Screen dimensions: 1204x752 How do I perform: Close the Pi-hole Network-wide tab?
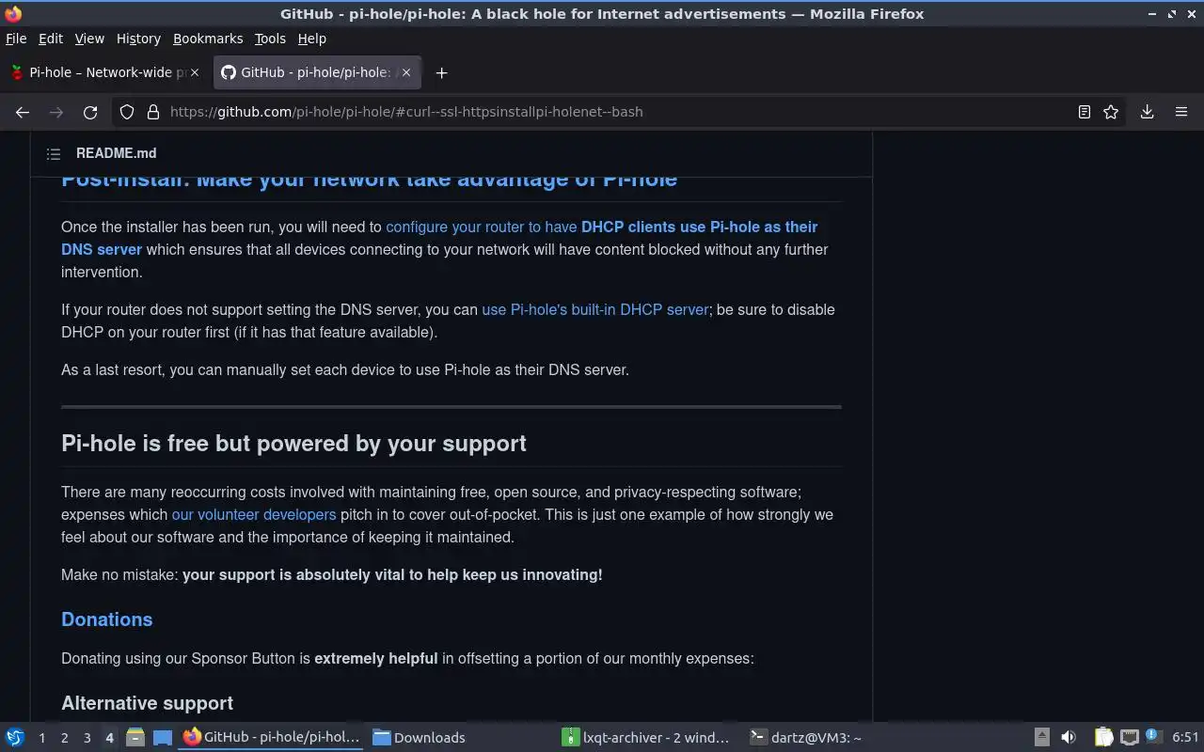coord(195,72)
